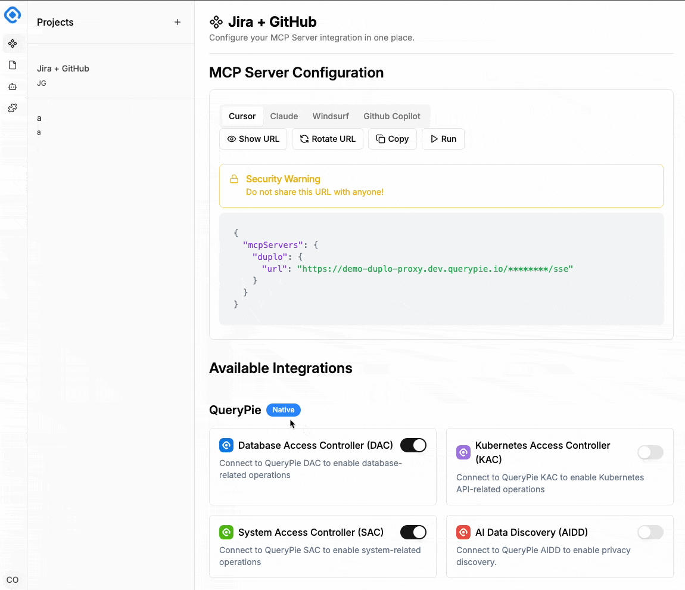Open the integrations grid icon in sidebar

pyautogui.click(x=13, y=44)
